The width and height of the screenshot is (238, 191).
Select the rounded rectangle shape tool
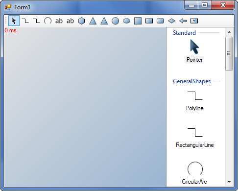[x=160, y=21]
